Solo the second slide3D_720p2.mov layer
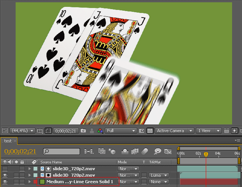 coord(16,175)
